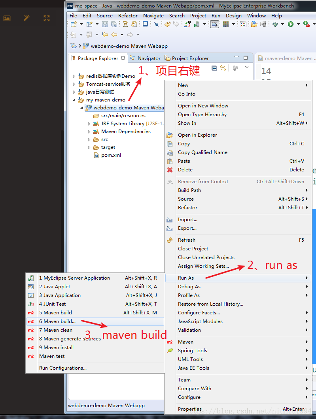The width and height of the screenshot is (316, 419).
Task: Expand the src folder node
Action: 89,139
